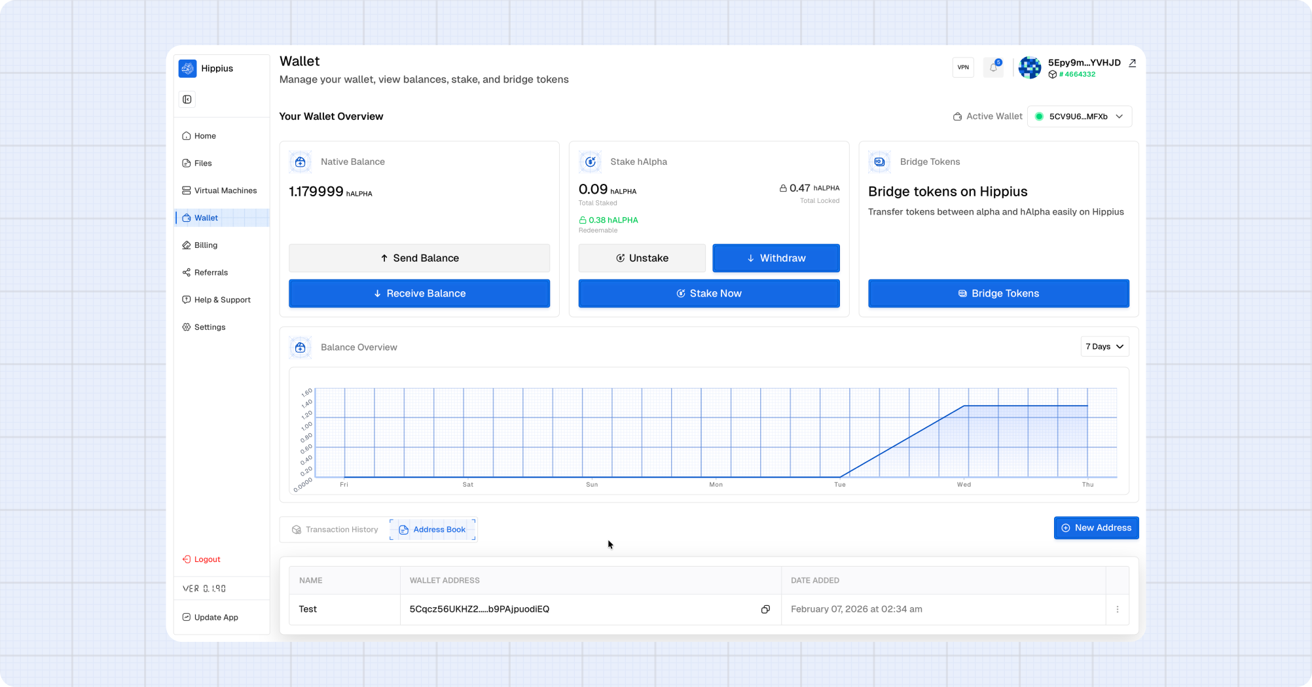Click the Hippius logo icon
Image resolution: width=1312 pixels, height=687 pixels.
(x=188, y=68)
